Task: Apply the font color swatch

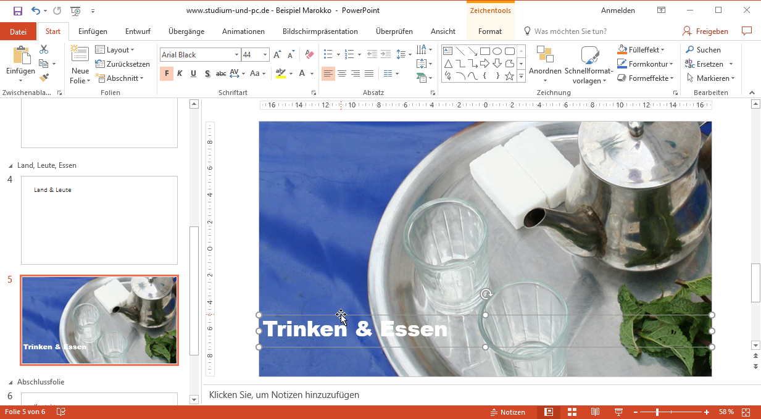Action: (302, 73)
